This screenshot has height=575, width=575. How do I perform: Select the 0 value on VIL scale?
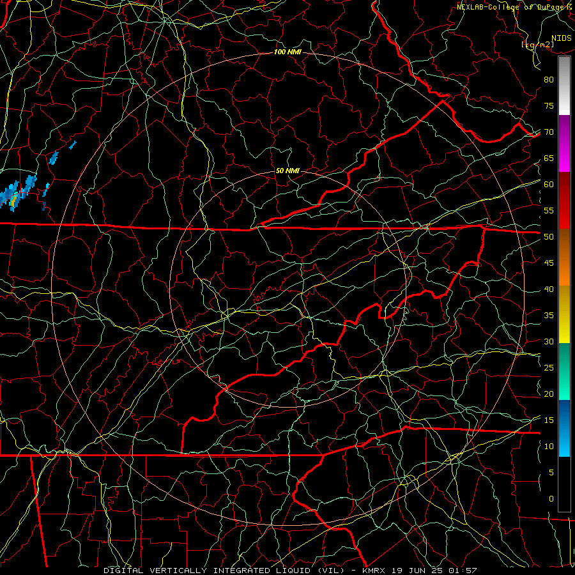coord(551,499)
